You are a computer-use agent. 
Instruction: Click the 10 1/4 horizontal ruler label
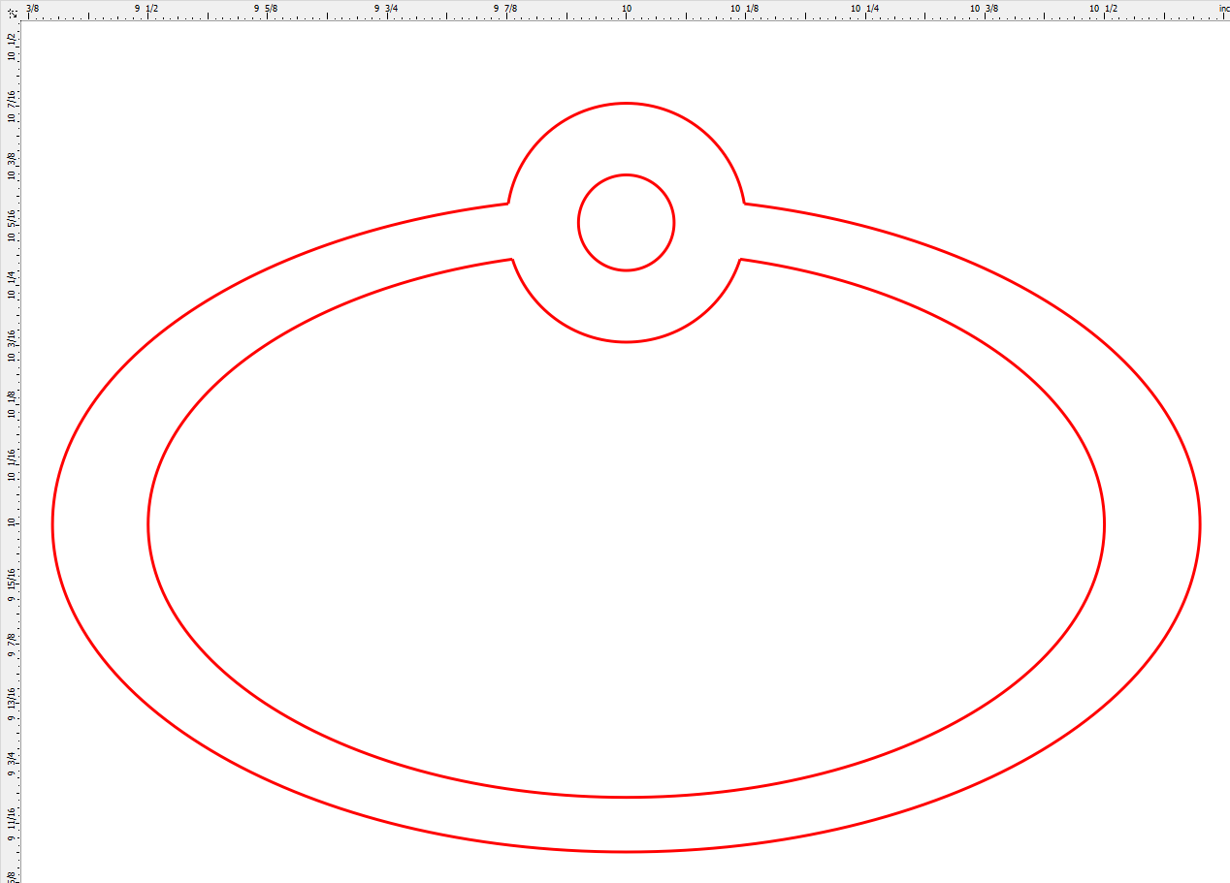click(863, 8)
